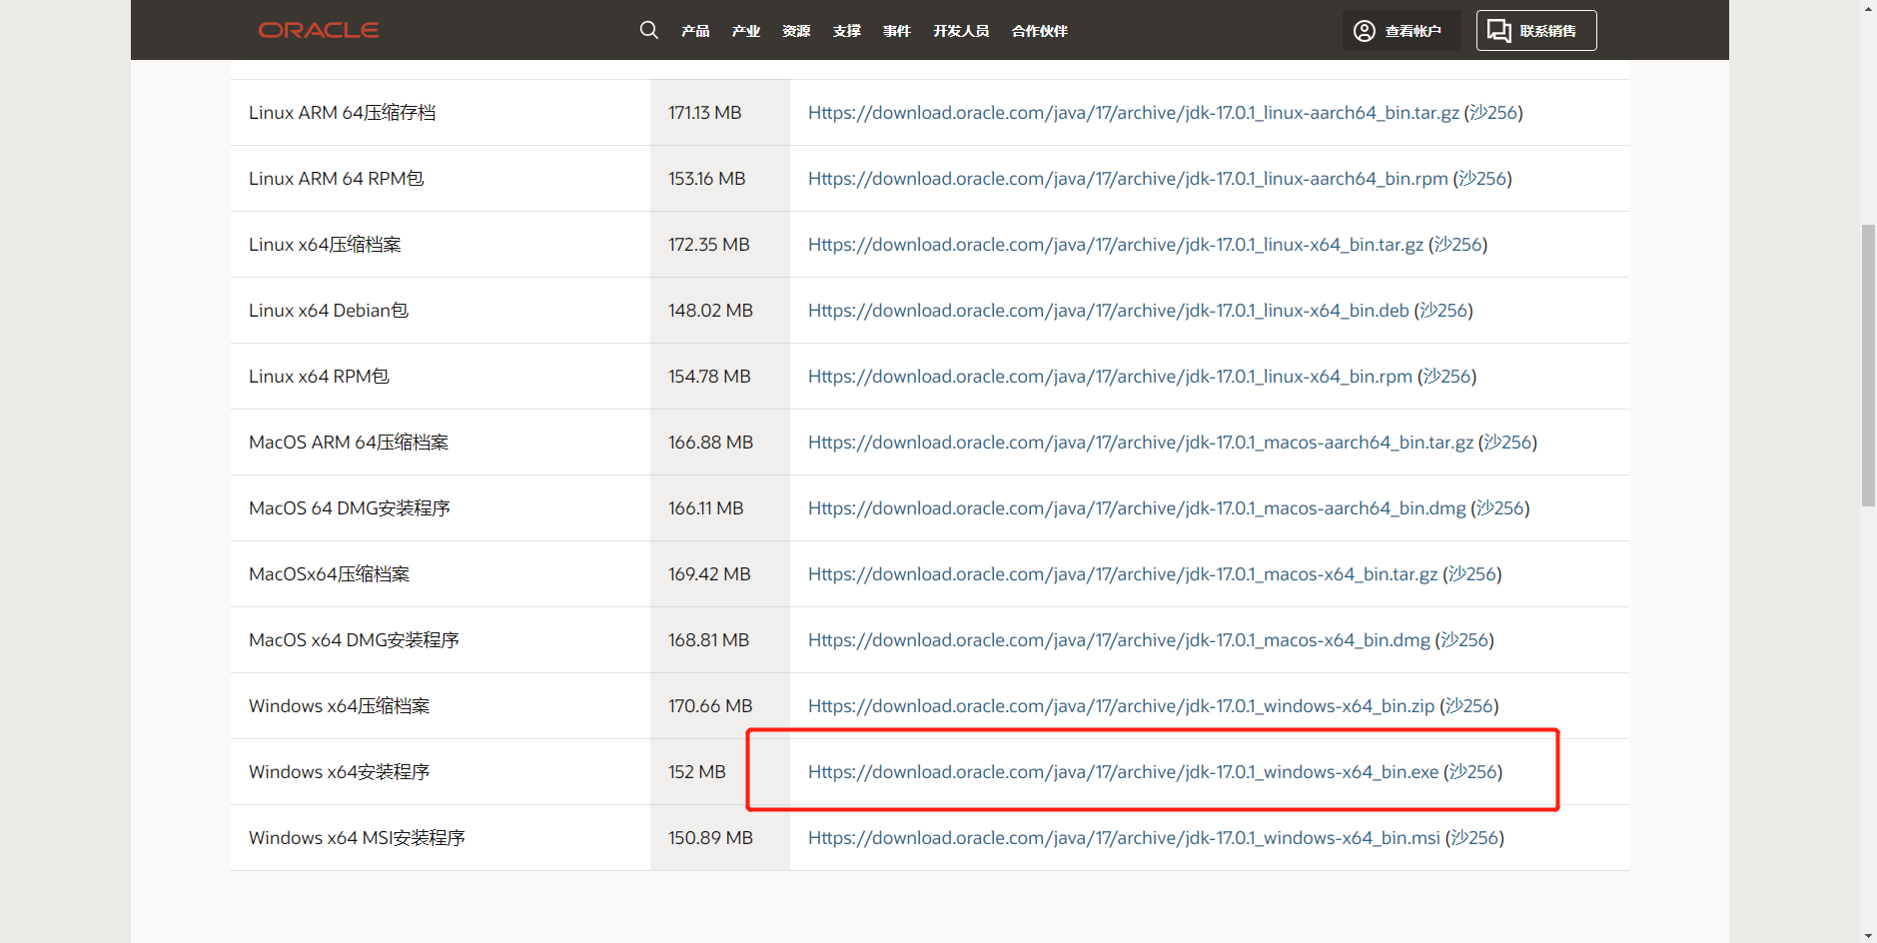Image resolution: width=1877 pixels, height=943 pixels.
Task: Download jdk-17.0.1_linux-aarch64_bin.tar.gz link
Action: tap(1134, 113)
